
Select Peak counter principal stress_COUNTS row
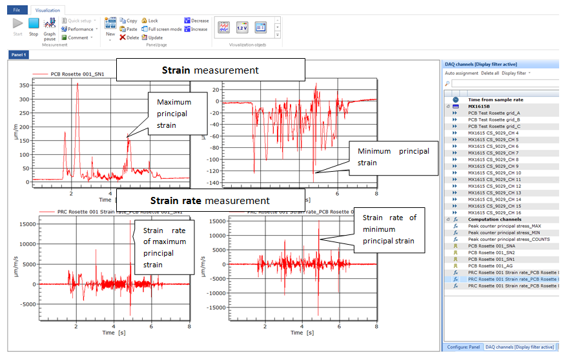pyautogui.click(x=501, y=239)
